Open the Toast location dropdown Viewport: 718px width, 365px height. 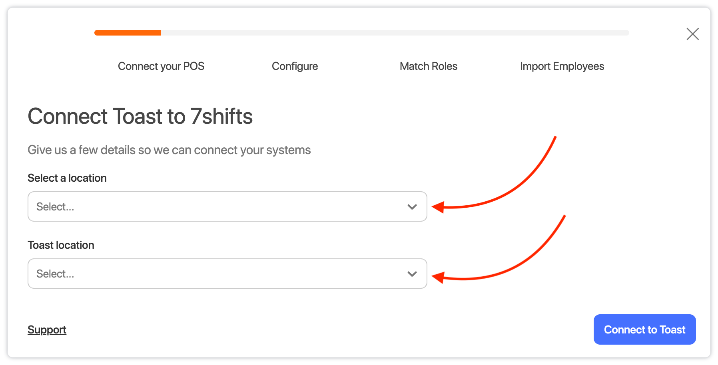(x=227, y=274)
